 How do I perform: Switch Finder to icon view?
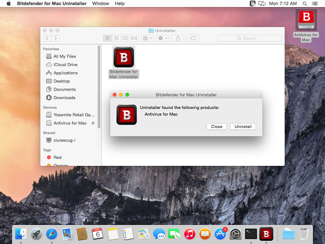[107, 38]
